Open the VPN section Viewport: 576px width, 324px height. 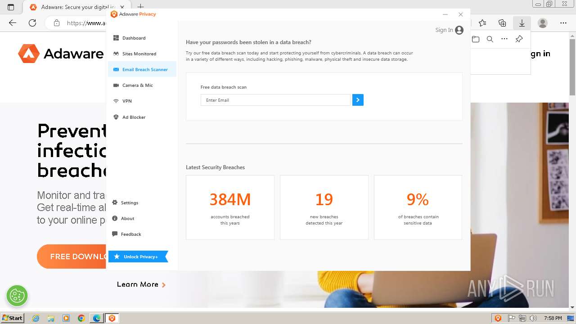(x=141, y=101)
